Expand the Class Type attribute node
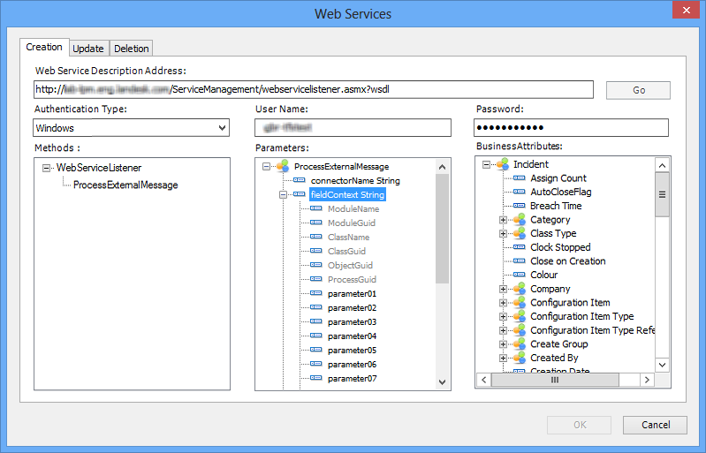 504,234
